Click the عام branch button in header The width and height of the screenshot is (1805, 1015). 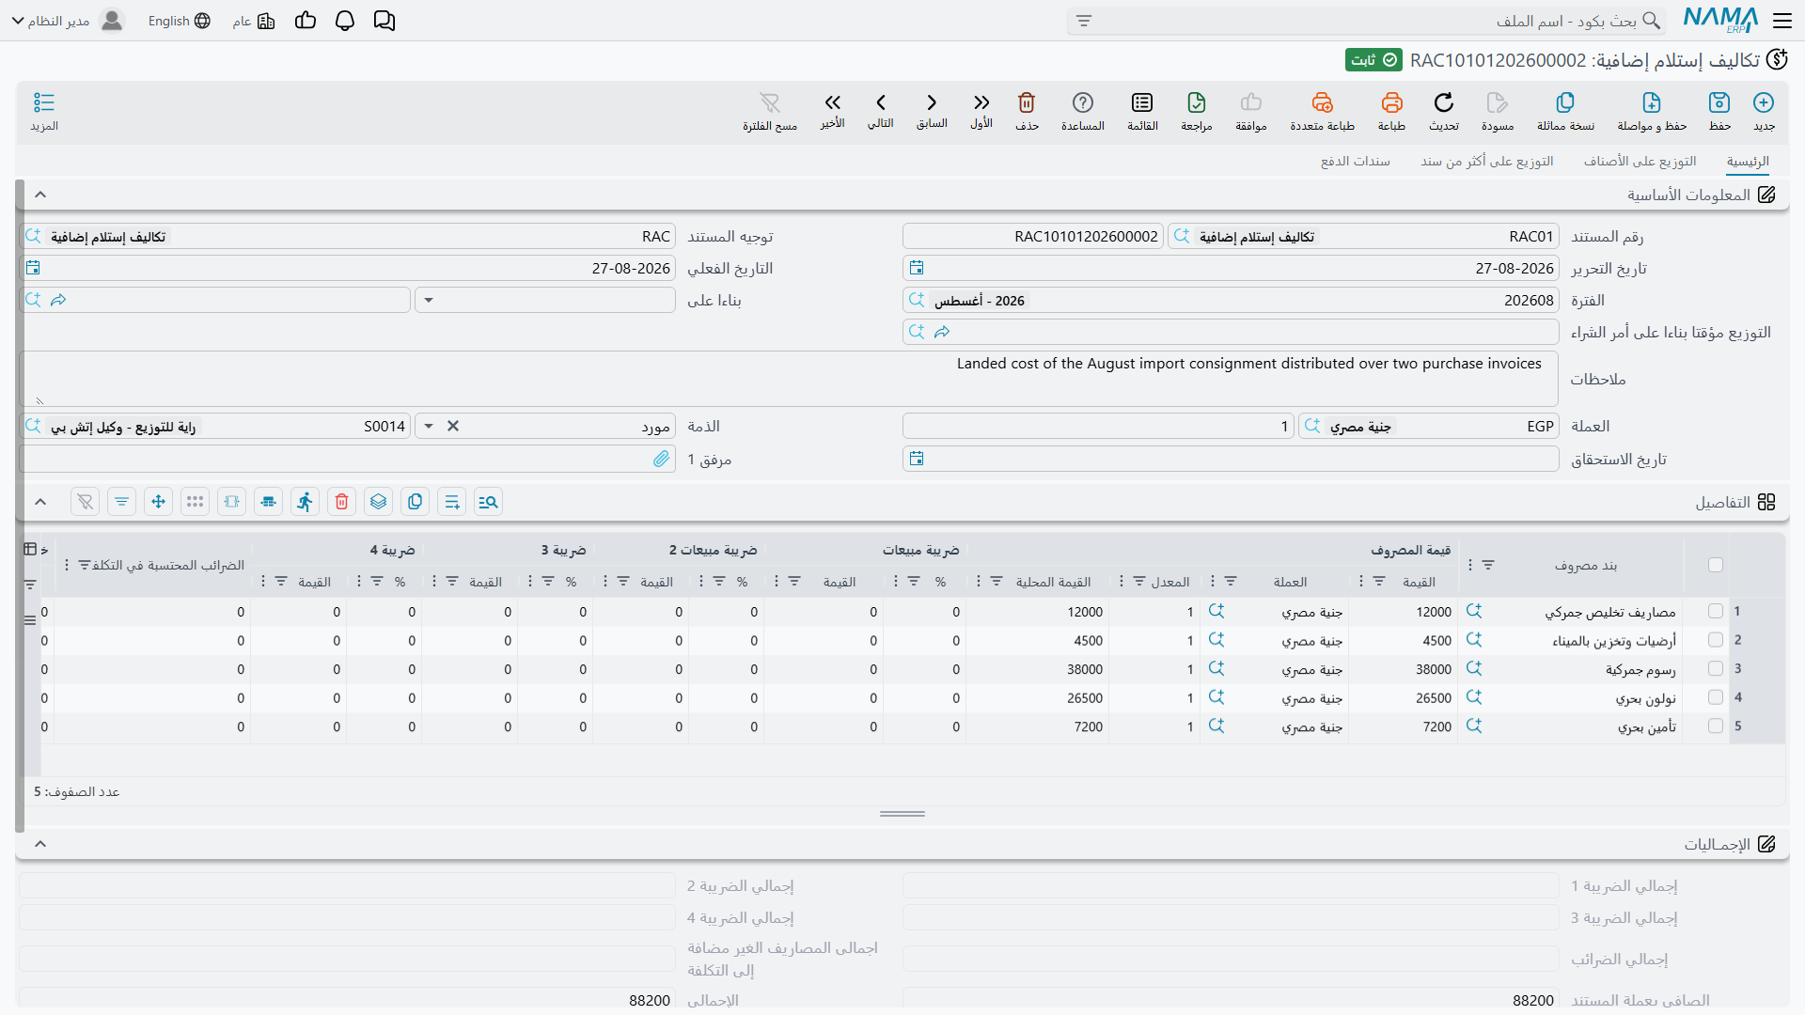click(254, 21)
